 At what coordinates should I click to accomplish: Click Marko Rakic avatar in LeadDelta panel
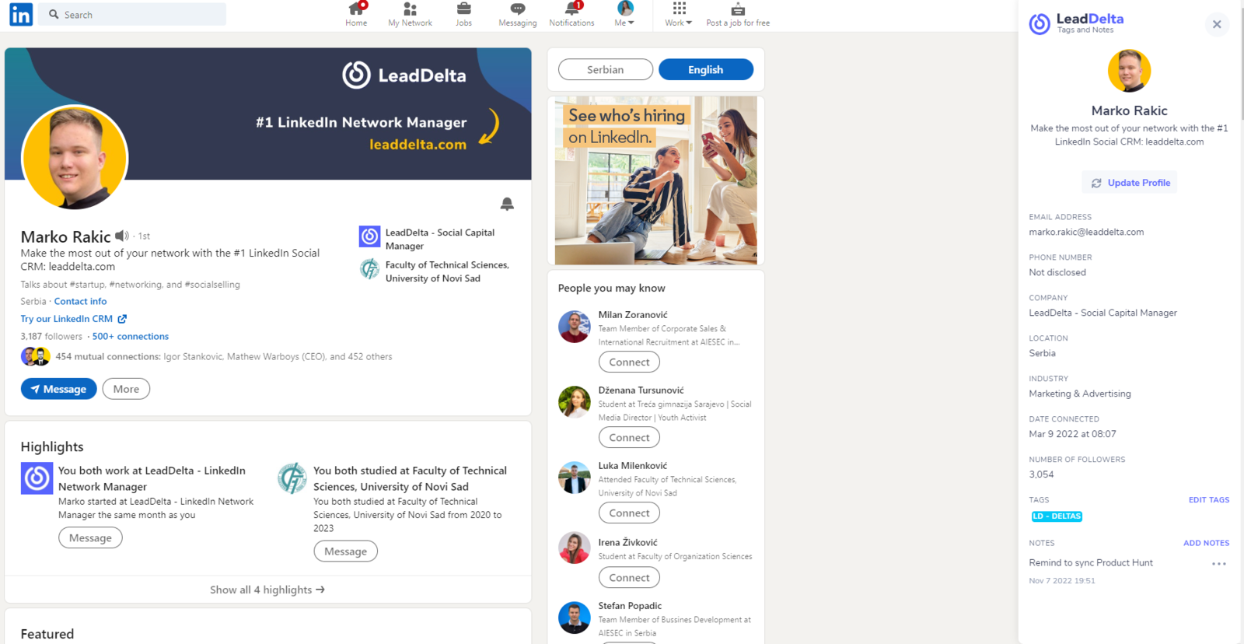pyautogui.click(x=1129, y=71)
